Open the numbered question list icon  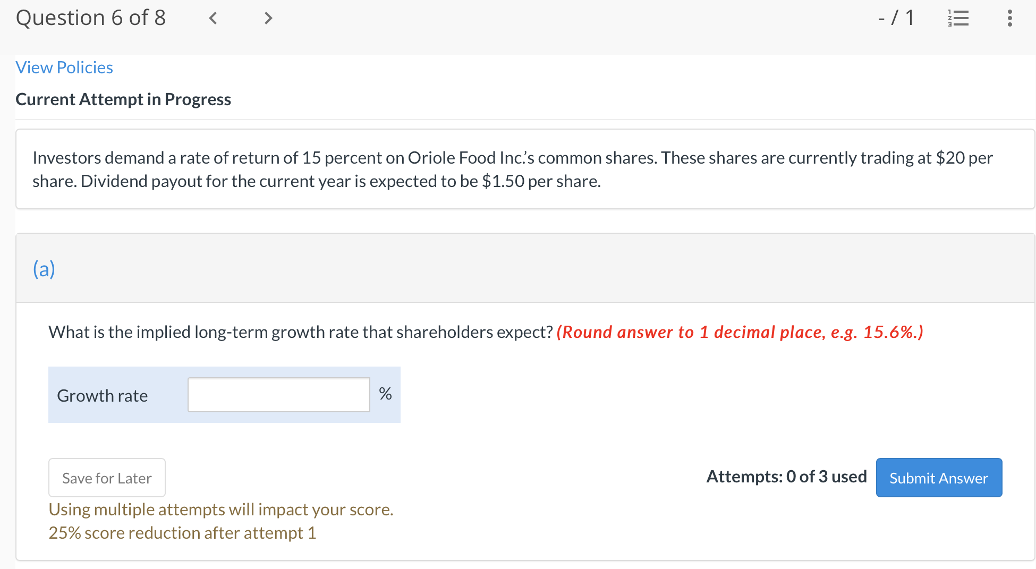958,18
